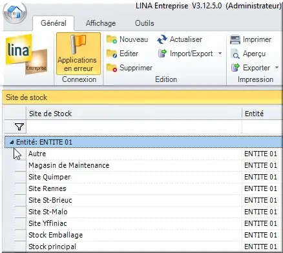This screenshot has width=283, height=253.
Task: Select the Magasin de Maintenance row
Action: pyautogui.click(x=149, y=165)
